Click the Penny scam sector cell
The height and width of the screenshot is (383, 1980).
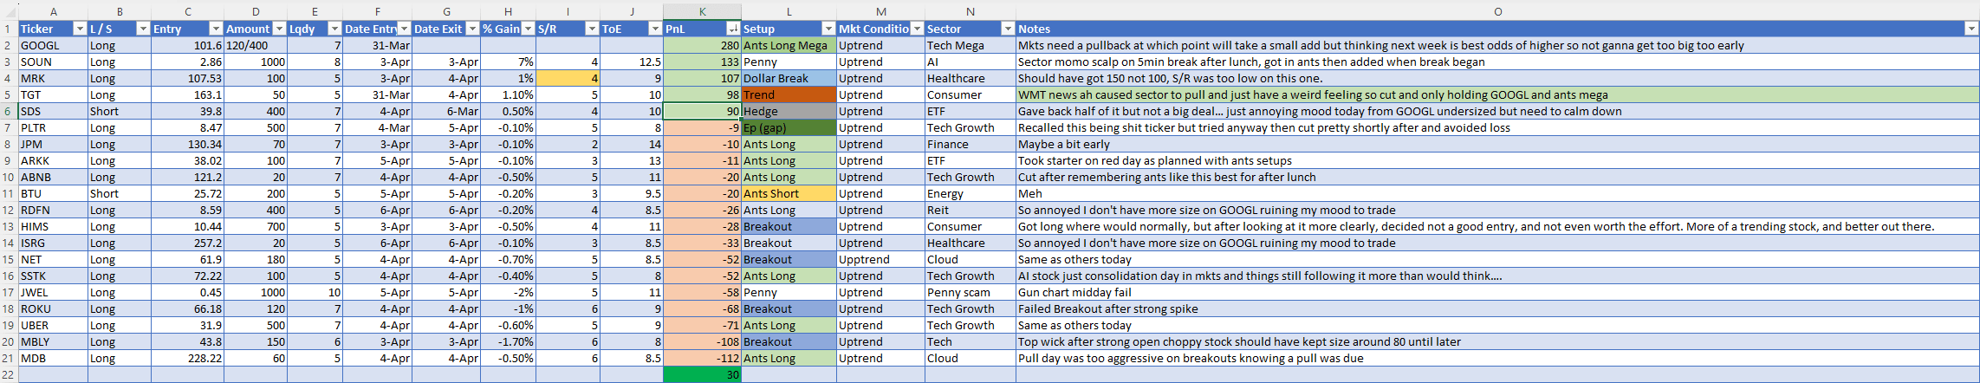(x=970, y=292)
